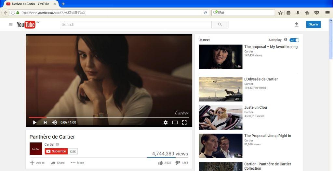333x171 pixels.
Task: Open the Firefox hamburger menu
Action: pos(327,13)
